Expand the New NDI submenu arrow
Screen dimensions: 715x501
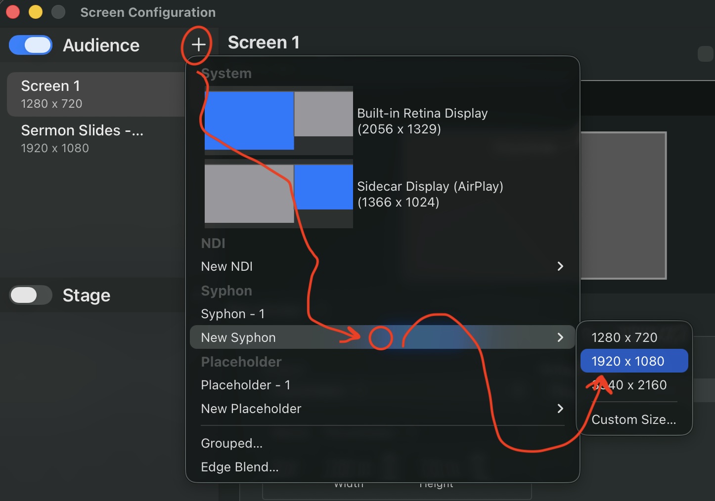[560, 266]
